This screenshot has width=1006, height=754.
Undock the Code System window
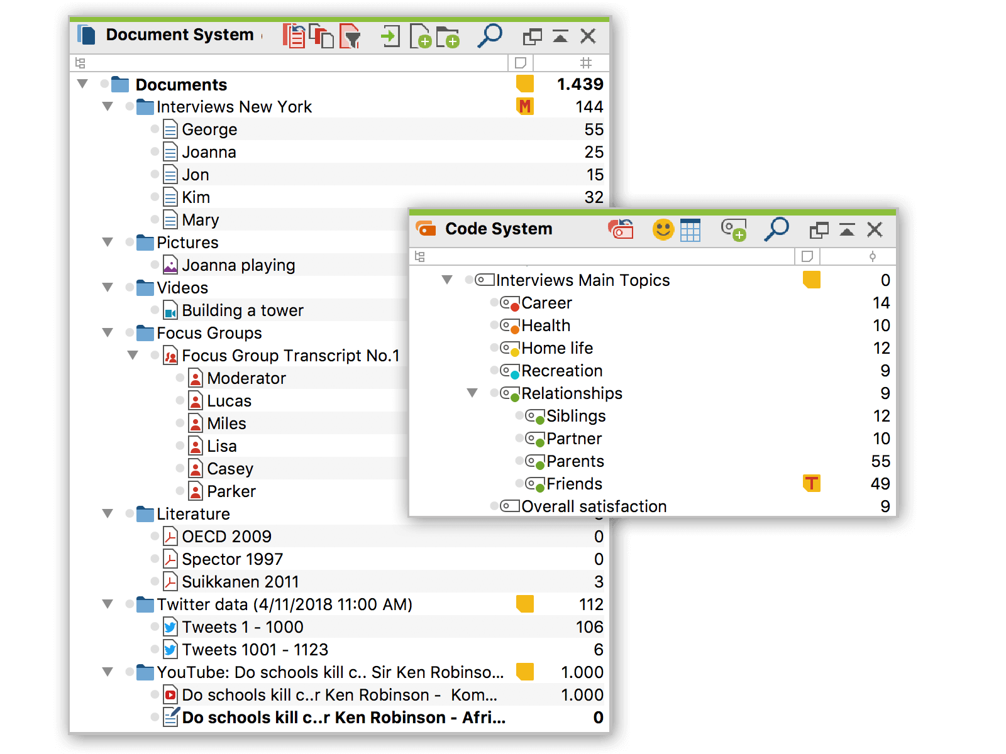pyautogui.click(x=819, y=230)
